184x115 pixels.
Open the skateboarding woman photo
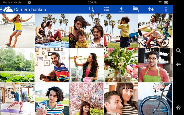[x=17, y=30]
